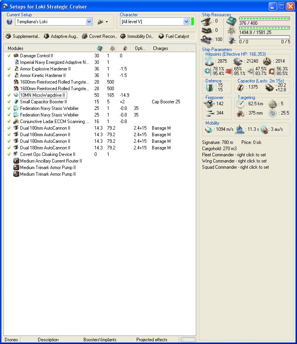Click the powergrid column header icon
This screenshot has height=344, width=297.
tap(112, 48)
